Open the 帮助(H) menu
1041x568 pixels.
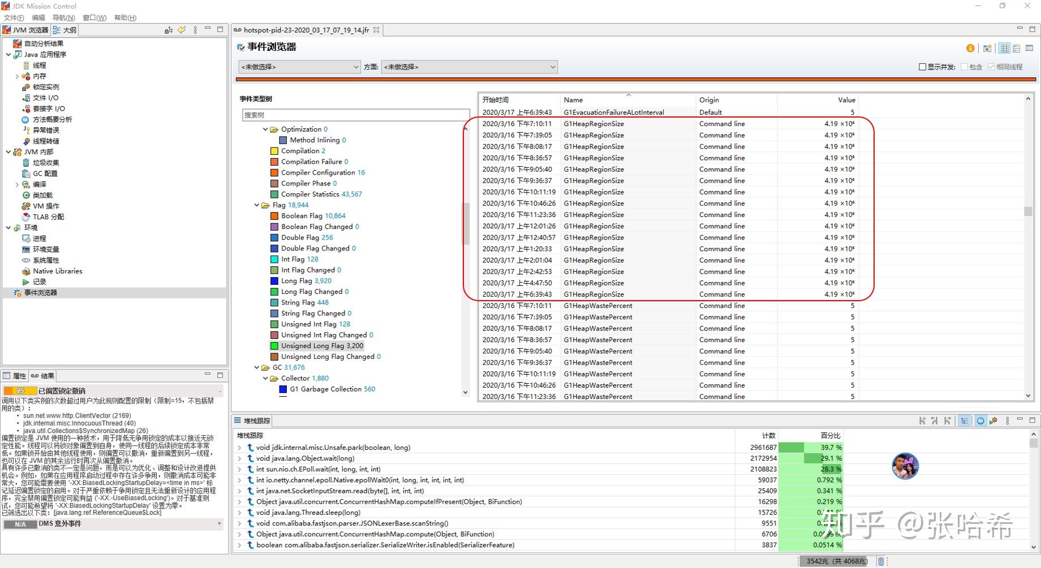[125, 18]
